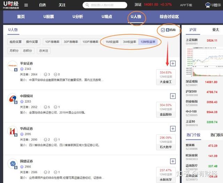Open U人物 nav tab
223x183 pixels.
(136, 17)
